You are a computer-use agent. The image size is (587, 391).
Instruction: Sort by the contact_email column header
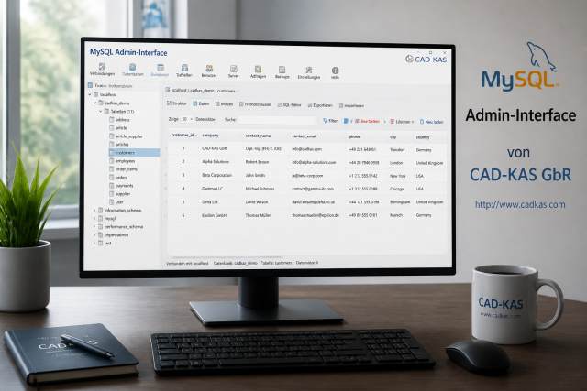(304, 136)
